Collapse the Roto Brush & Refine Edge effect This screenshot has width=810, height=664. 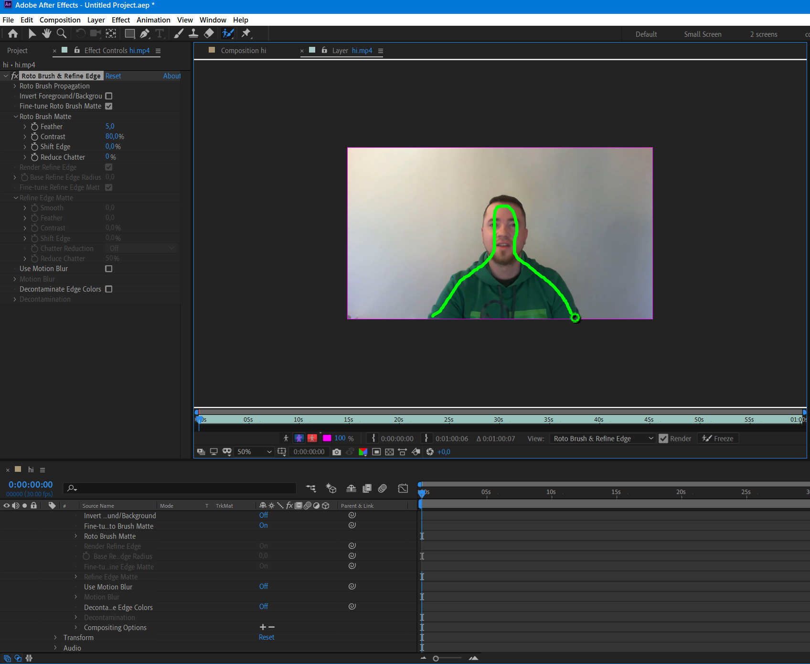(x=6, y=76)
